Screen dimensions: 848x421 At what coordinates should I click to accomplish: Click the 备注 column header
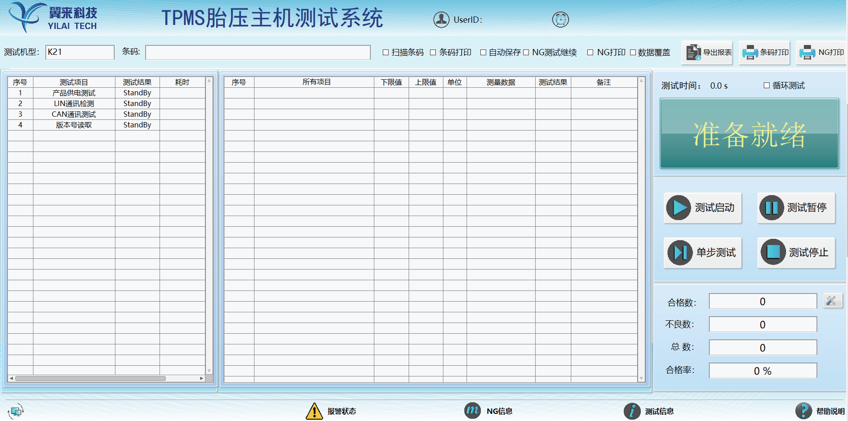[604, 82]
